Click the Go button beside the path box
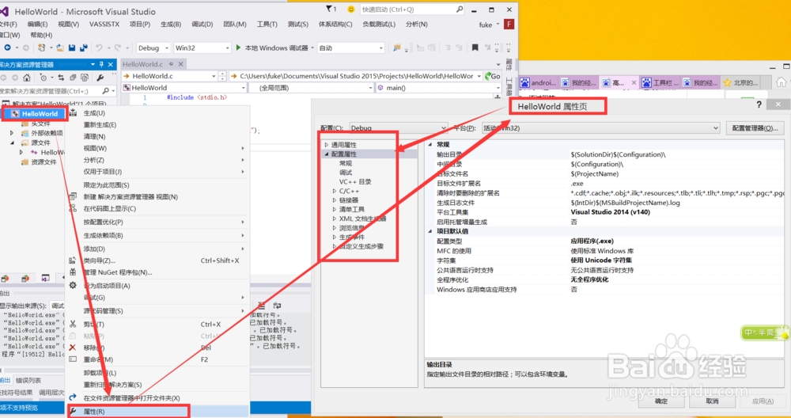 tap(492, 76)
